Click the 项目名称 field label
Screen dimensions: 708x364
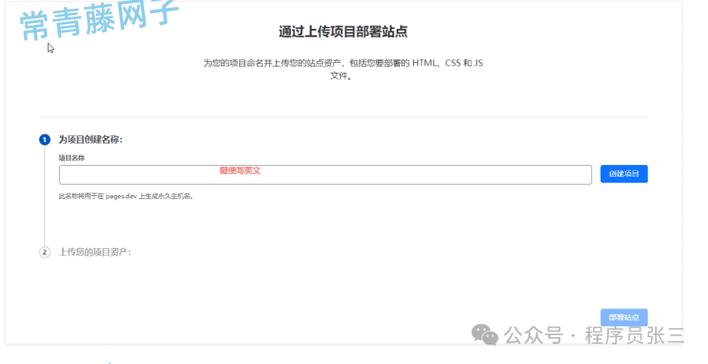71,158
